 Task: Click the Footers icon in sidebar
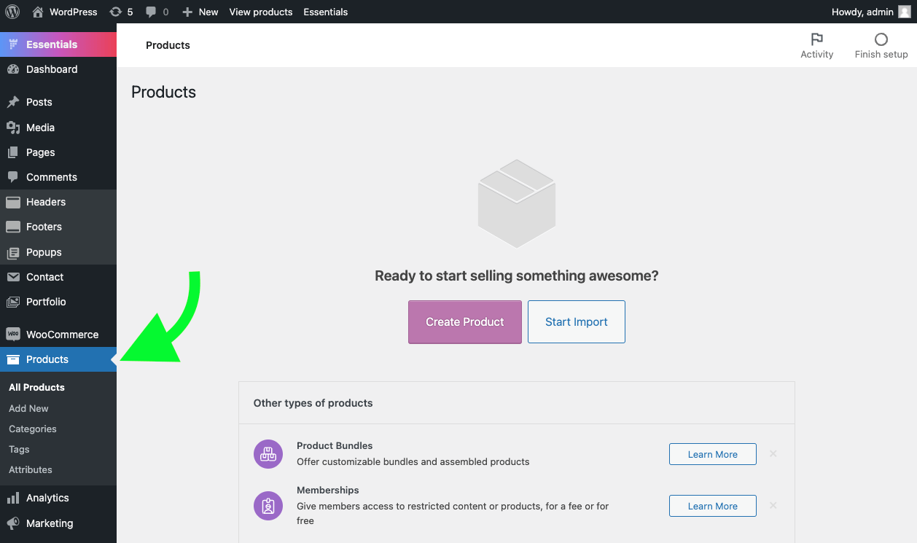click(13, 227)
